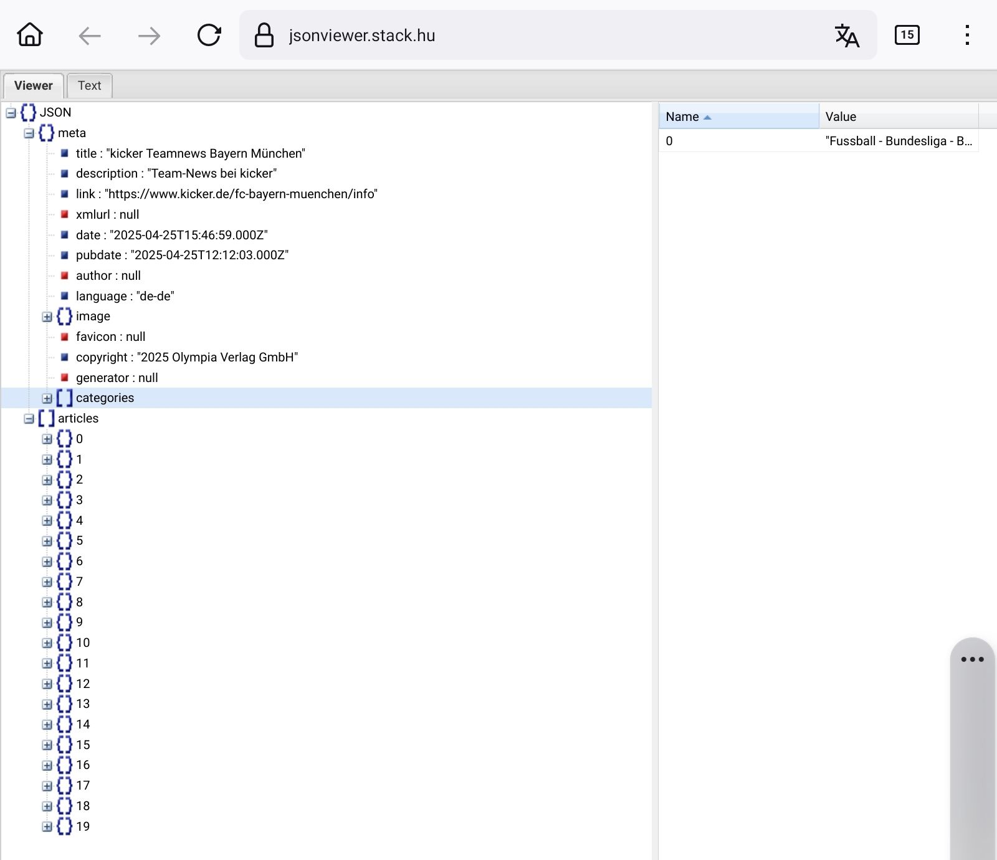The width and height of the screenshot is (997, 860).
Task: Expand the image object node
Action: (x=47, y=317)
